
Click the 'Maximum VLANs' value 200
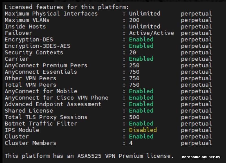[x=134, y=20]
